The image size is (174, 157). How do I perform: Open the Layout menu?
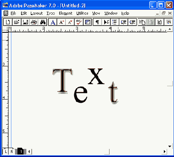[x=37, y=13]
